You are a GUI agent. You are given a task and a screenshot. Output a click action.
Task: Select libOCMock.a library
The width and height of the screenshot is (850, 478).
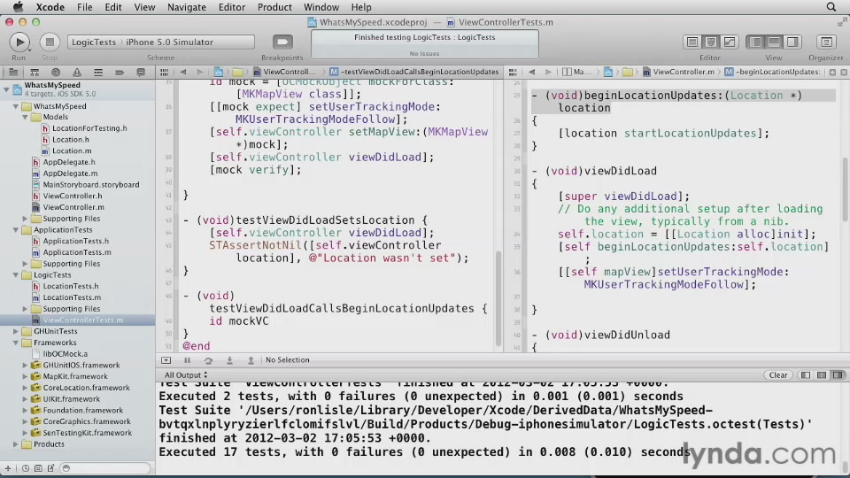[65, 354]
